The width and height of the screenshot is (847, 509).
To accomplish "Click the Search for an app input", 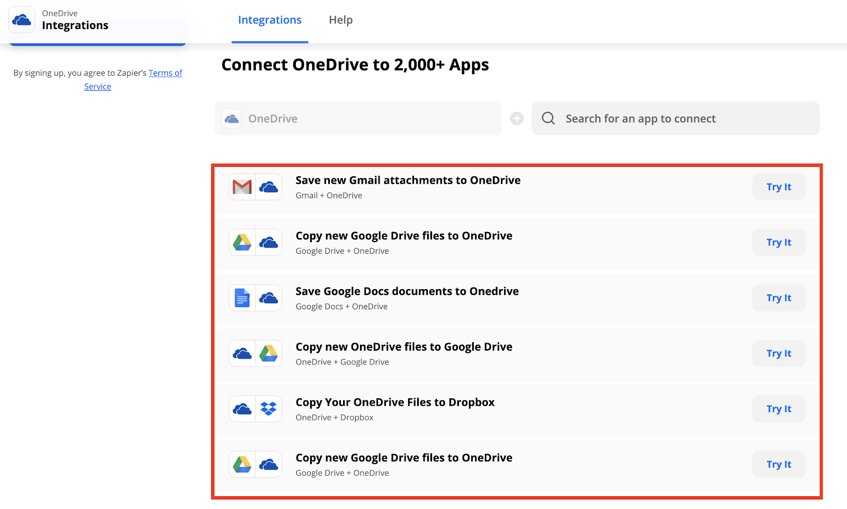I will [x=675, y=119].
